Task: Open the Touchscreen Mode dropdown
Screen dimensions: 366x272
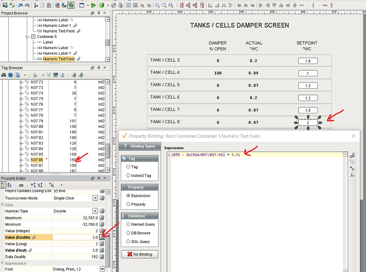Action: point(94,198)
